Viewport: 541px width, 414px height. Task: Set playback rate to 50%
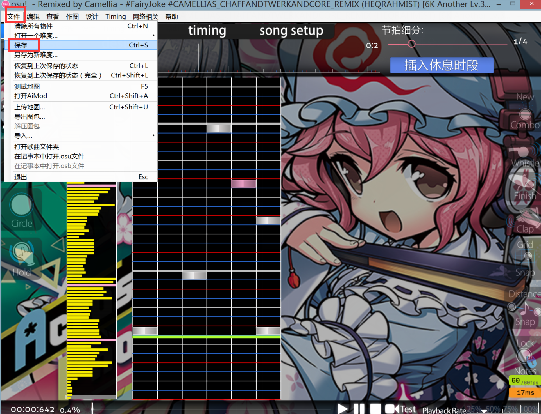tap(493, 409)
